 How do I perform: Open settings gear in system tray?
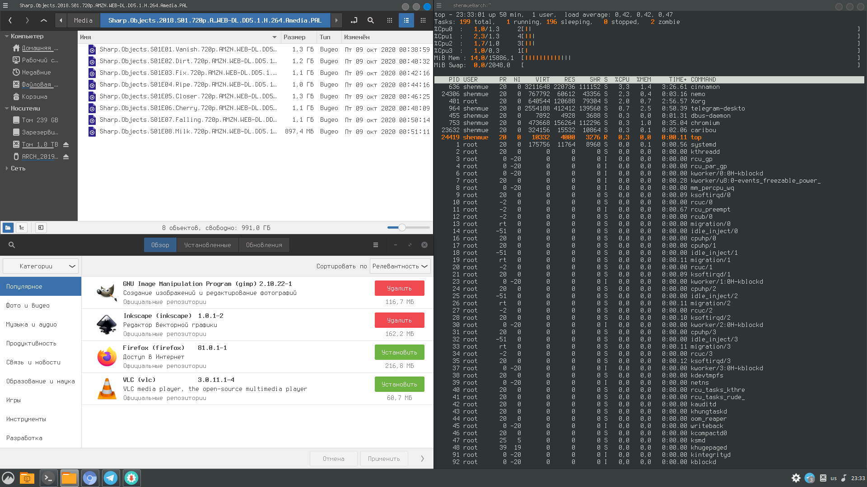pos(796,478)
